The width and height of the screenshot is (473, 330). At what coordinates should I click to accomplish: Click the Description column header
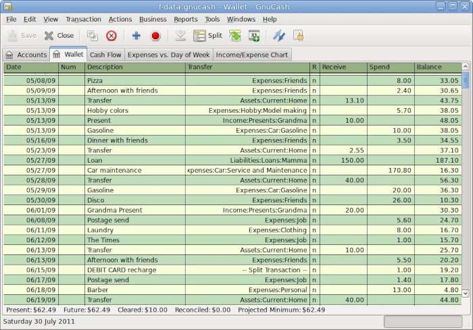pyautogui.click(x=135, y=67)
